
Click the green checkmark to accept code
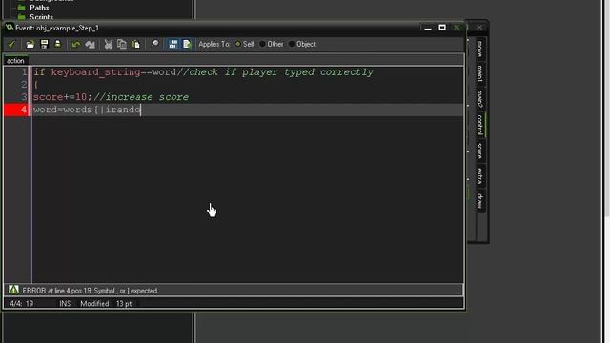coord(11,45)
